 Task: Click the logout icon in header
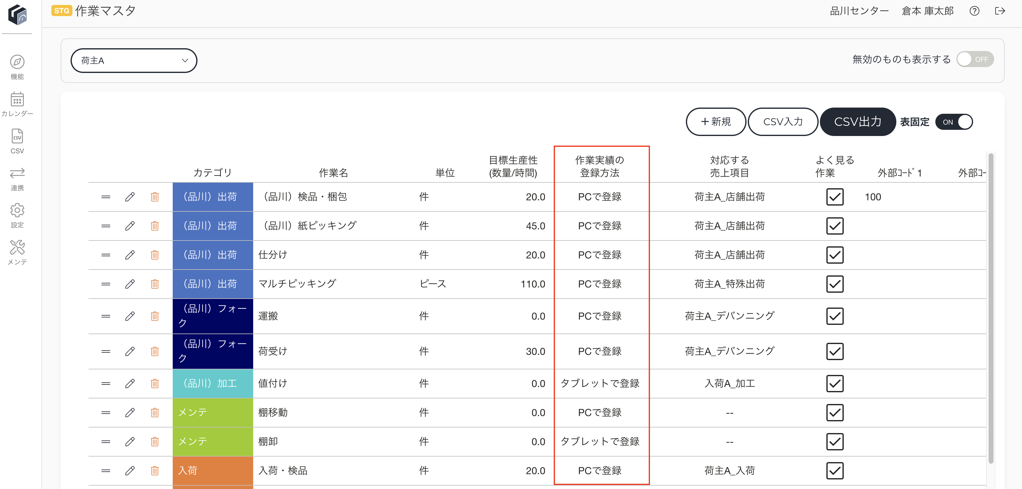1000,11
